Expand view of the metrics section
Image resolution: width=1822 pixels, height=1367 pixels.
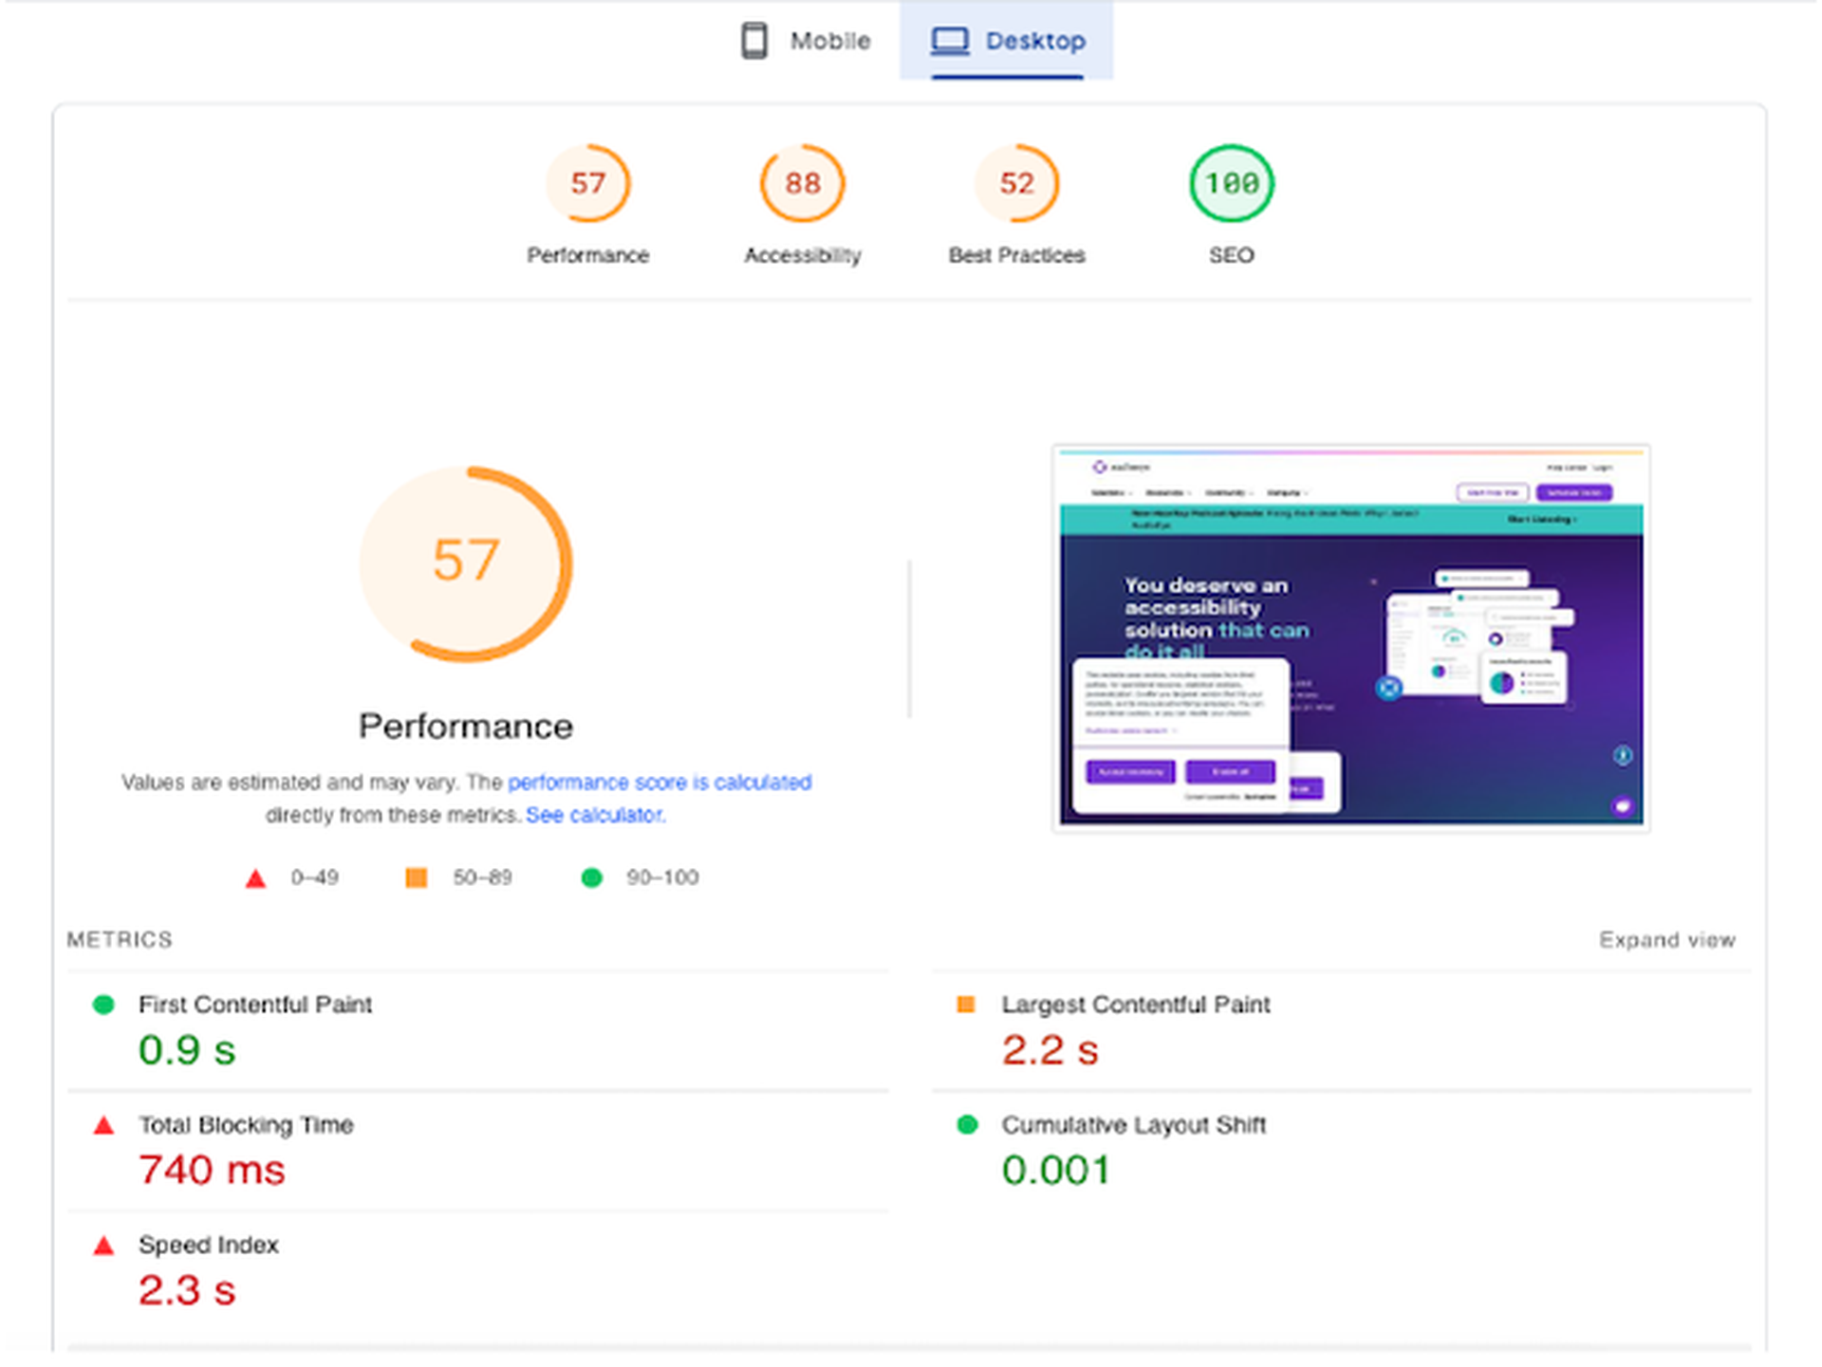pos(1667,939)
